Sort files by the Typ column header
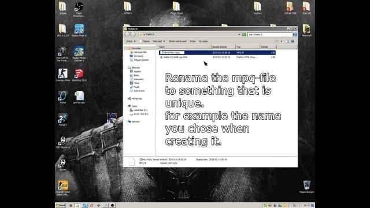 click(x=248, y=47)
